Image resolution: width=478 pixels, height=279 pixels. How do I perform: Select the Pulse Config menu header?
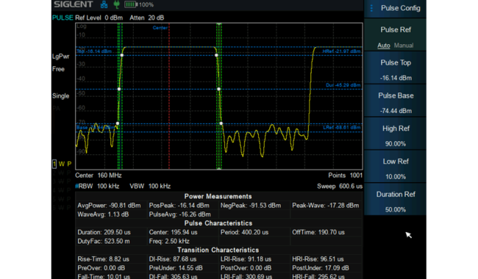[x=396, y=9]
